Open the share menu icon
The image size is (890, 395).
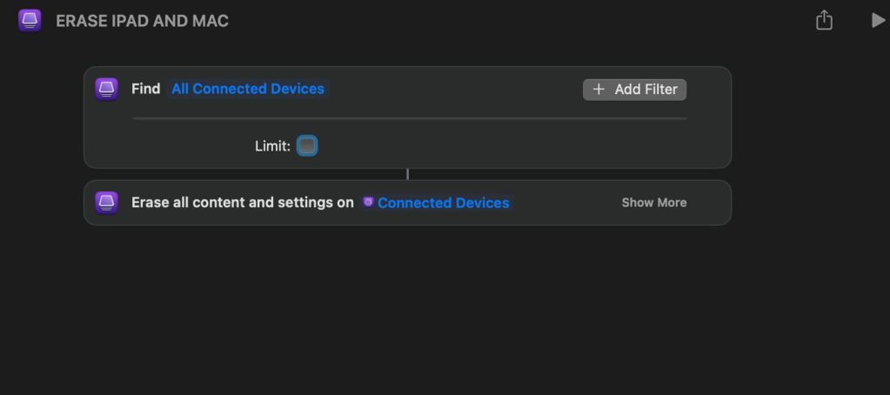[824, 21]
